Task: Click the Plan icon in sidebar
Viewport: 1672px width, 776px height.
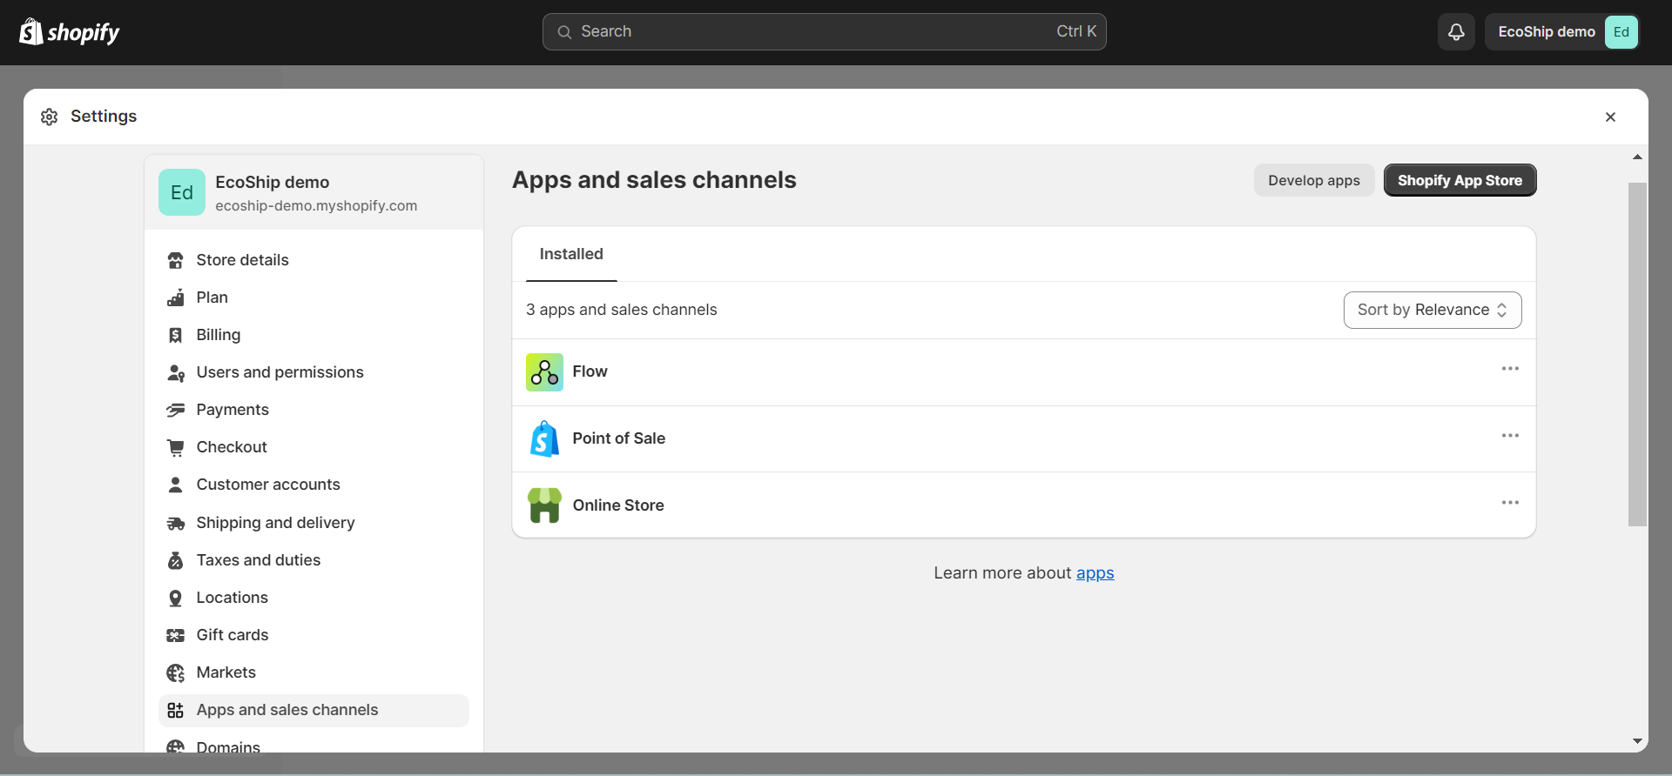Action: [x=175, y=298]
